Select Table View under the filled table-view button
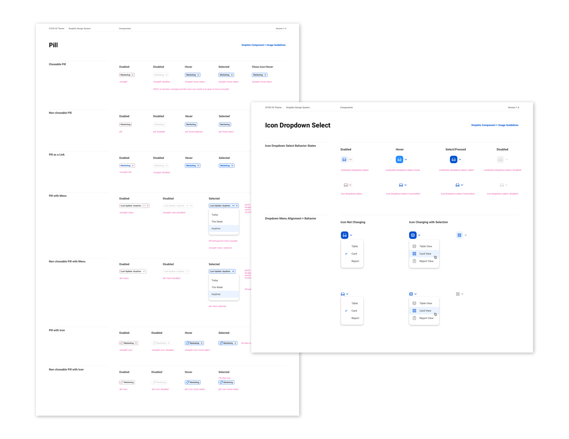 tap(424, 246)
